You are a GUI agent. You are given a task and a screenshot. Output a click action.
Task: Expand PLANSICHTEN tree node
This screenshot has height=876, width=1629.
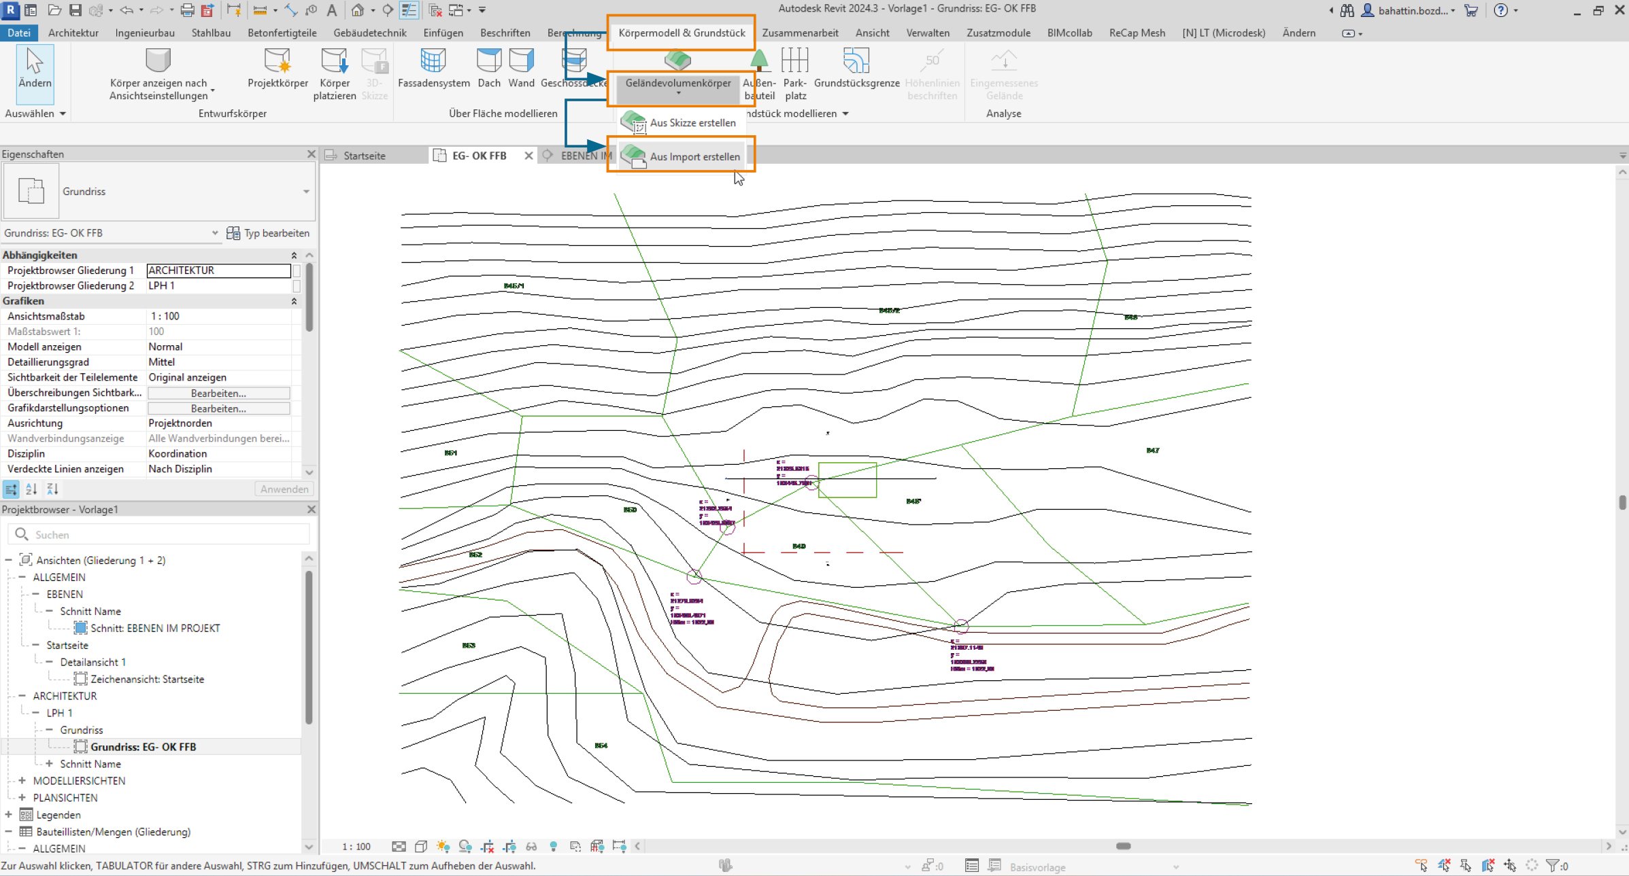22,798
